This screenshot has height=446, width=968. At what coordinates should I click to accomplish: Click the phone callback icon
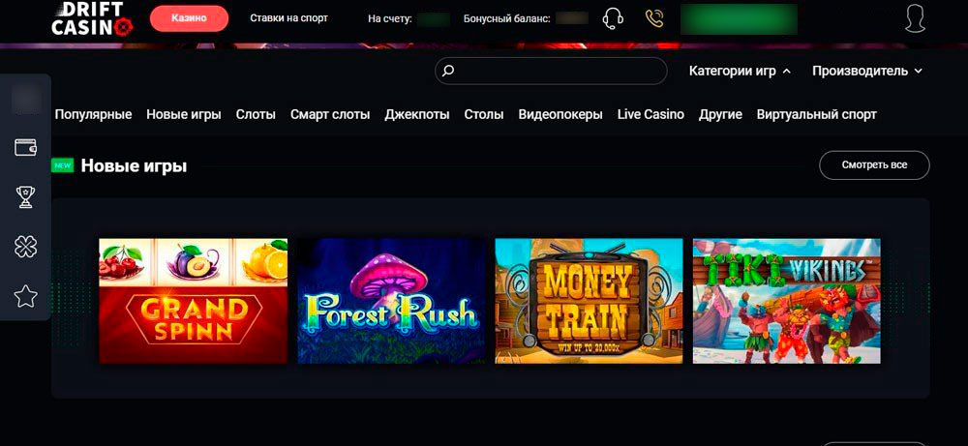[654, 18]
